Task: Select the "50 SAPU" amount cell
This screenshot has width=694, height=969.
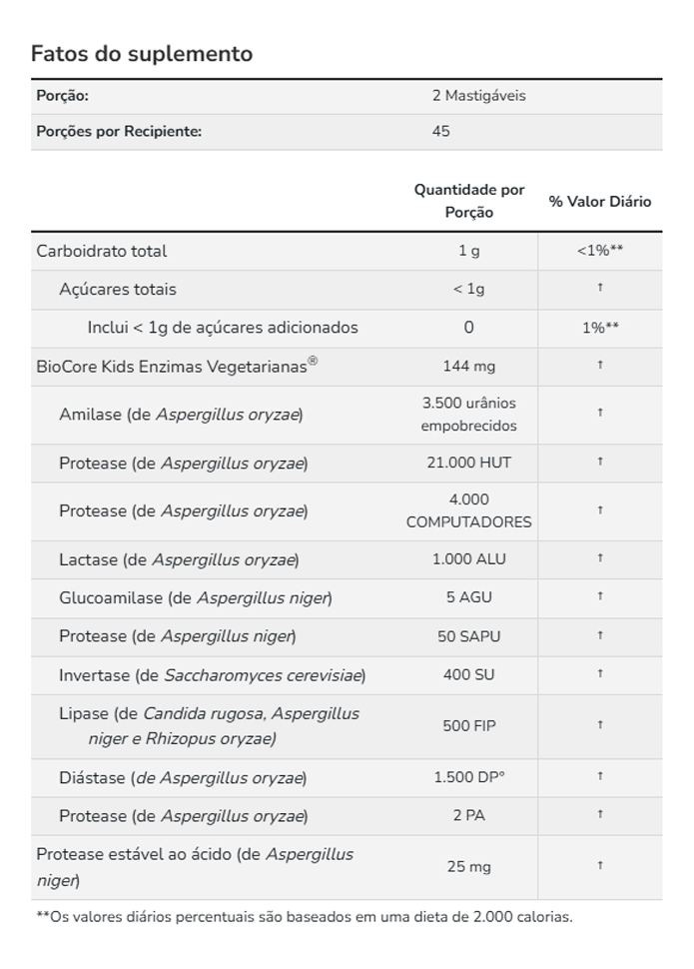Action: (x=468, y=635)
